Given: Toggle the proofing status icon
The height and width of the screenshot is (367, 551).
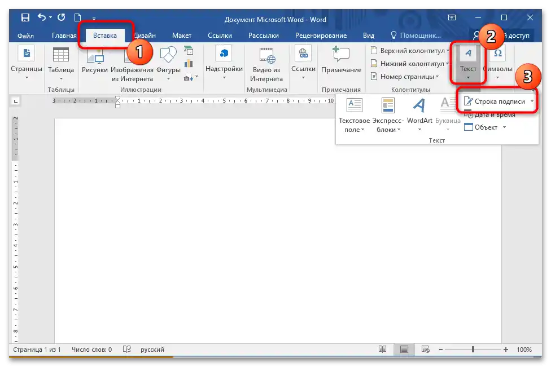Looking at the screenshot, I should [x=127, y=350].
